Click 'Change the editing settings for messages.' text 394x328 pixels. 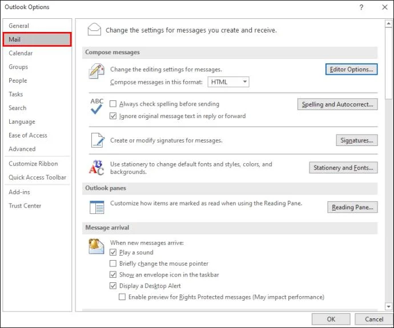pos(166,69)
